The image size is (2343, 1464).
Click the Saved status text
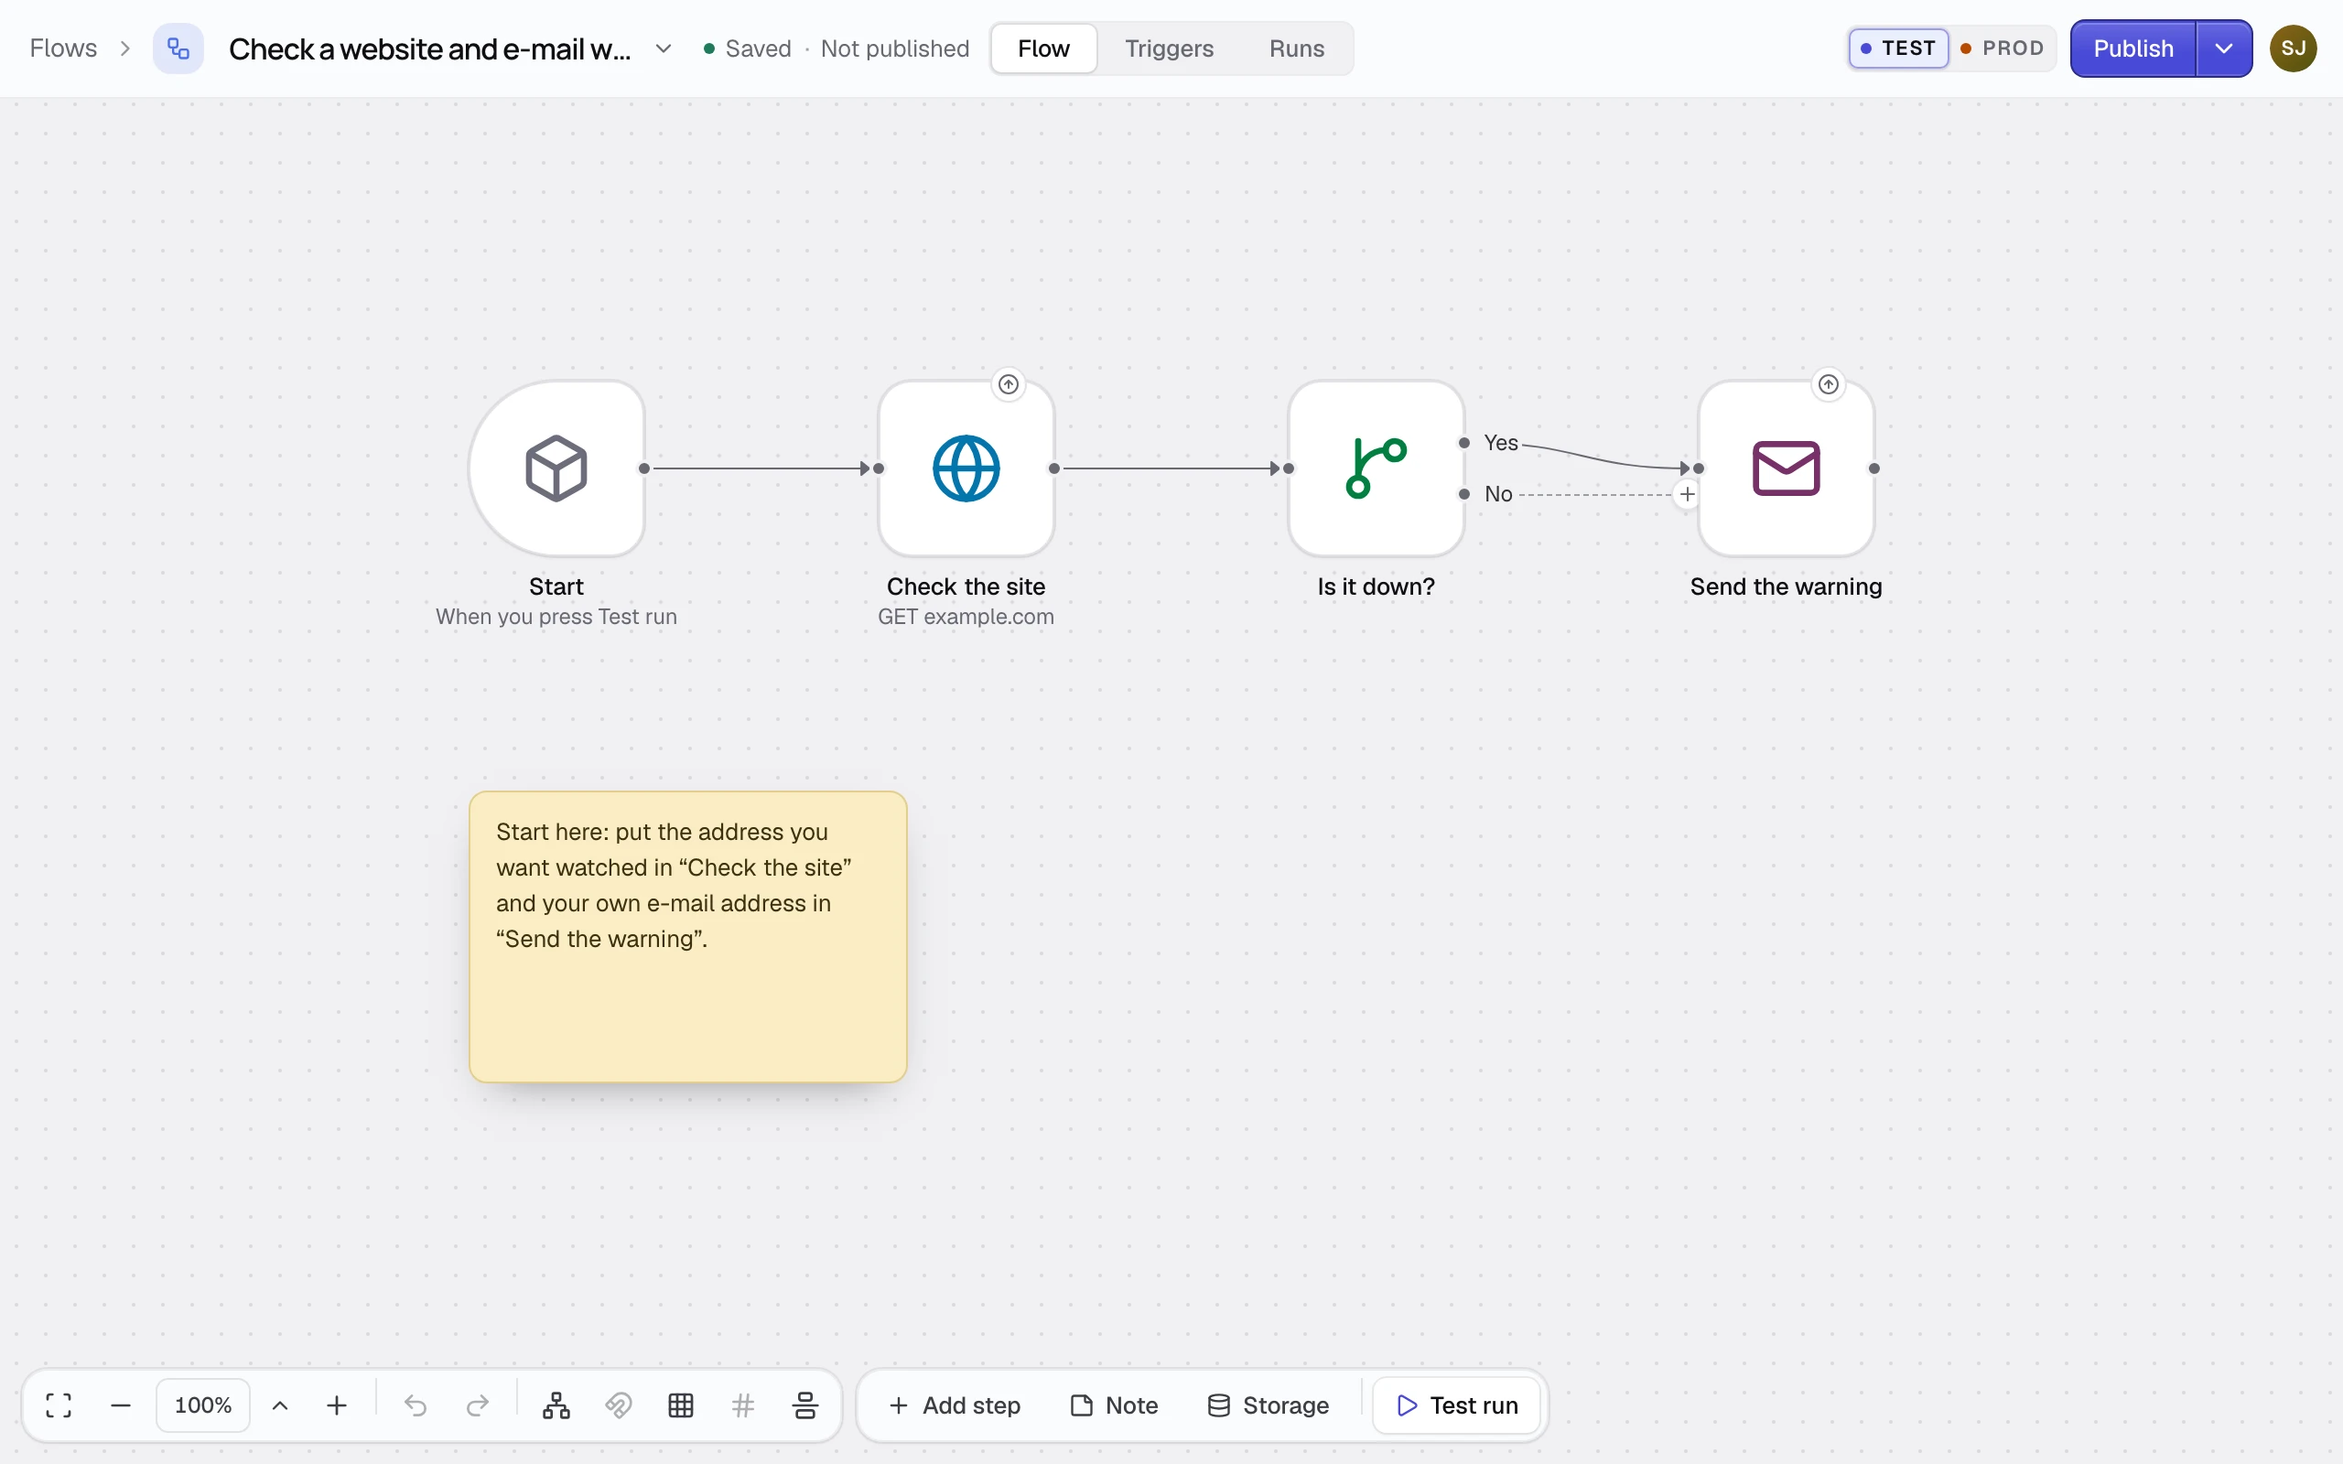[758, 48]
